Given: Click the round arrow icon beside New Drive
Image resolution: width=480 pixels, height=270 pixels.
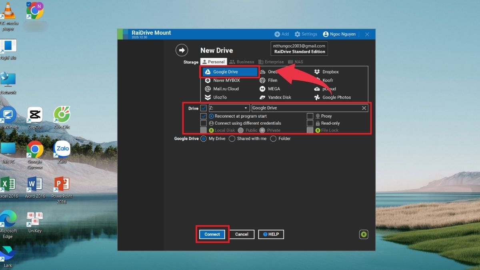Looking at the screenshot, I should [x=182, y=50].
